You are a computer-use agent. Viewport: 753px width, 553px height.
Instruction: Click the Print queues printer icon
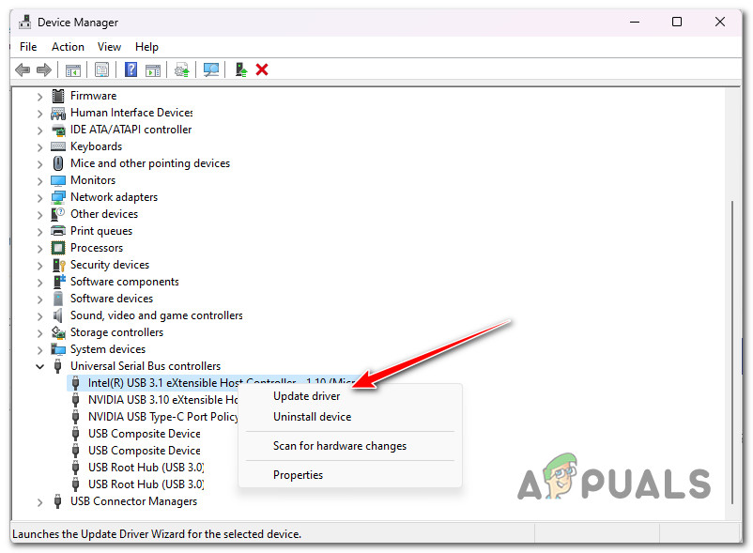click(x=58, y=231)
